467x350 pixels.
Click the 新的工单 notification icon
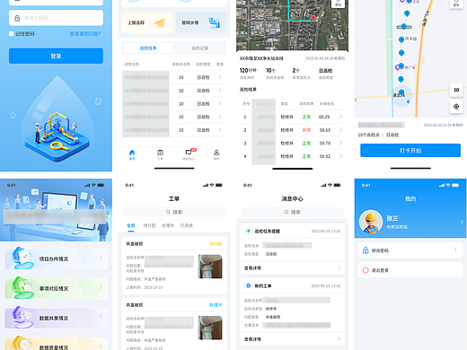(248, 285)
